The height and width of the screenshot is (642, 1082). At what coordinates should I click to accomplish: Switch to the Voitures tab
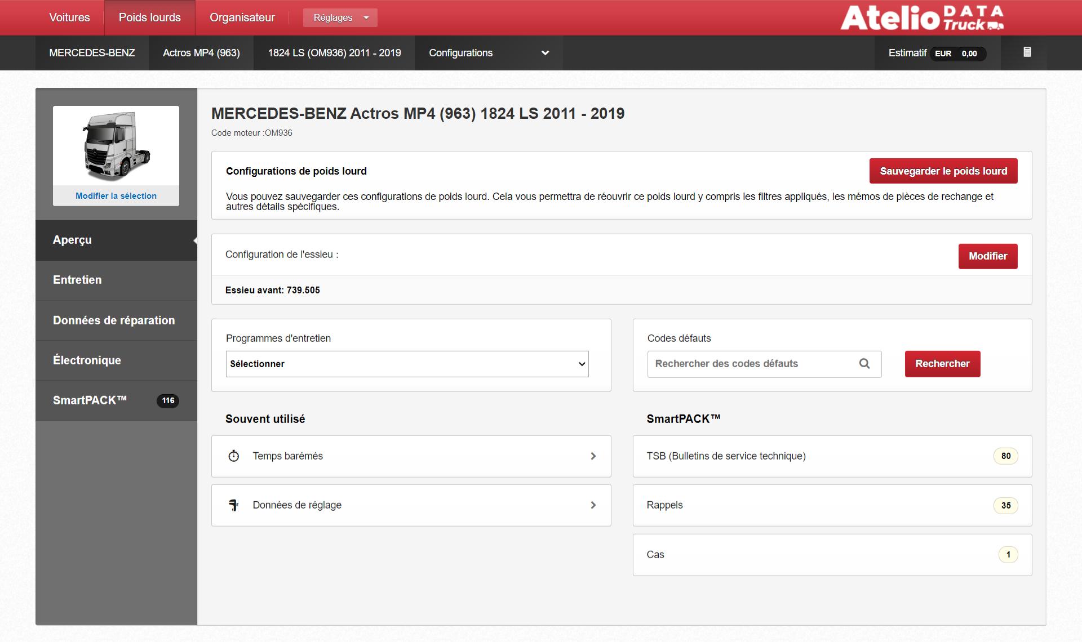[69, 17]
